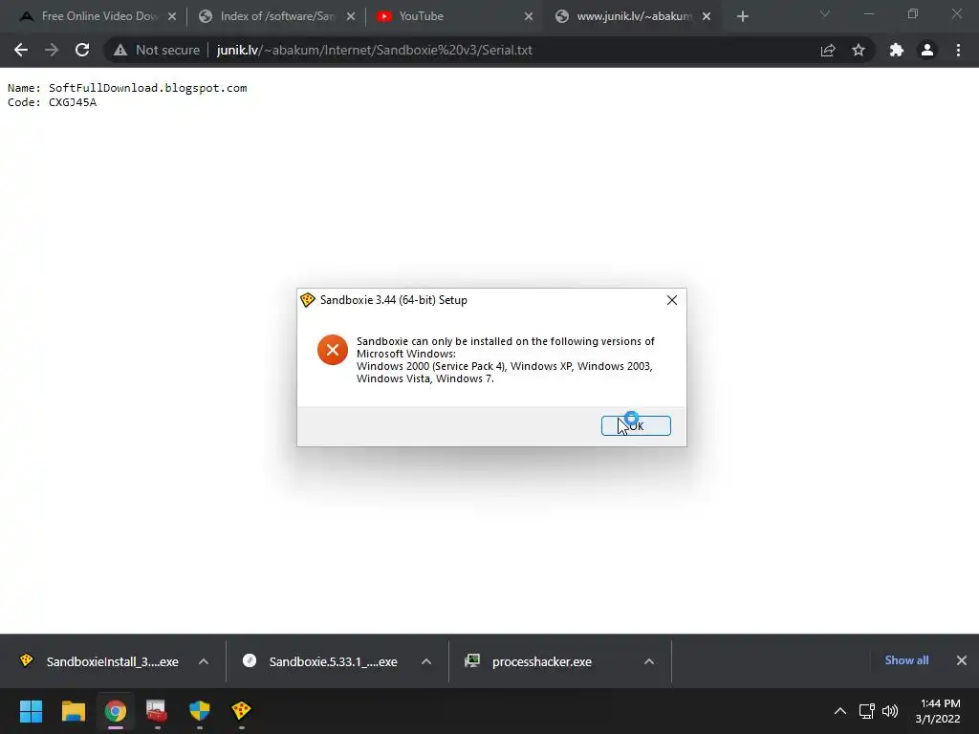979x734 pixels.
Task: Close the www.junik.lv tab
Action: coord(707,16)
